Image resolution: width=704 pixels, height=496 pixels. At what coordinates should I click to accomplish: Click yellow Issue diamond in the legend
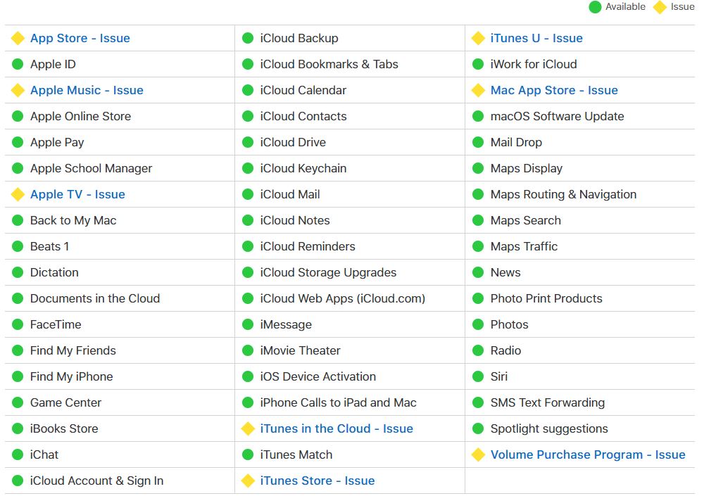[660, 7]
